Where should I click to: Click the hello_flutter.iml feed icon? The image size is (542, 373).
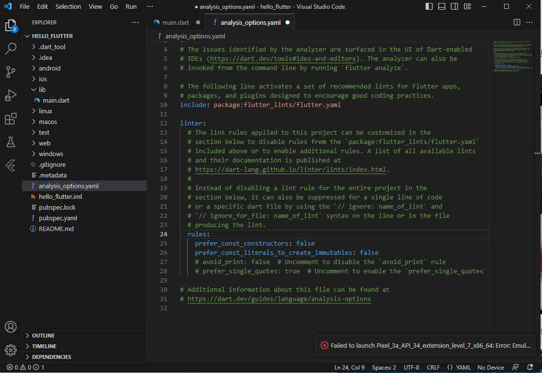coord(33,197)
